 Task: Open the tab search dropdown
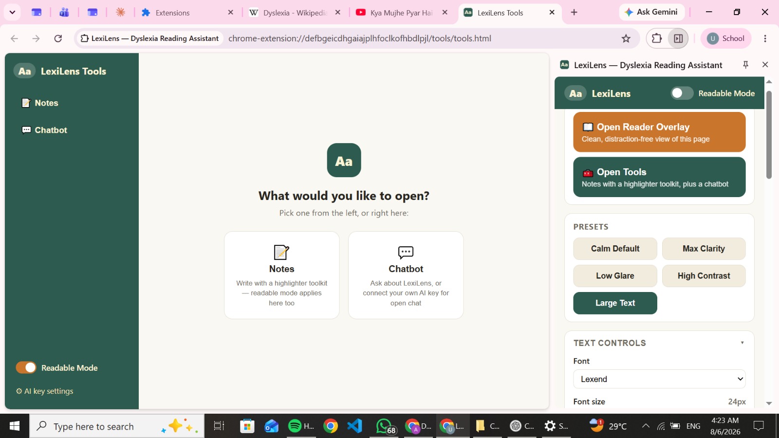click(12, 12)
